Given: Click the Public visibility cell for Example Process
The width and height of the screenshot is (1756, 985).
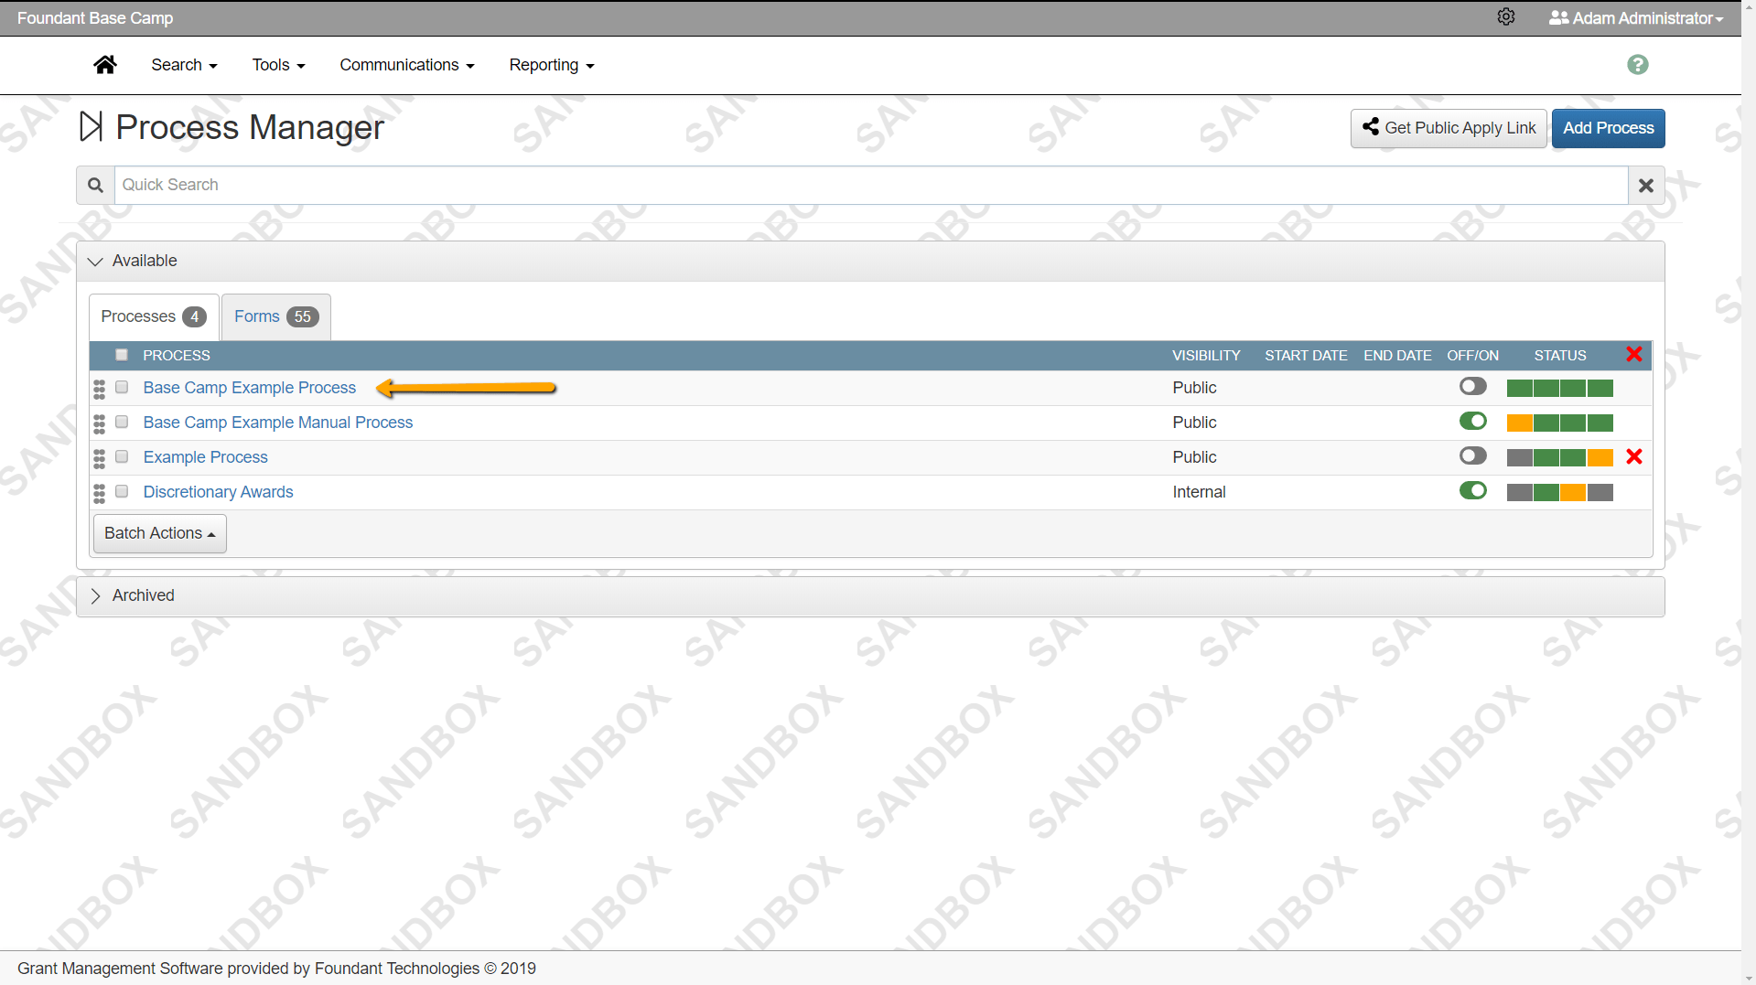Looking at the screenshot, I should [1195, 457].
